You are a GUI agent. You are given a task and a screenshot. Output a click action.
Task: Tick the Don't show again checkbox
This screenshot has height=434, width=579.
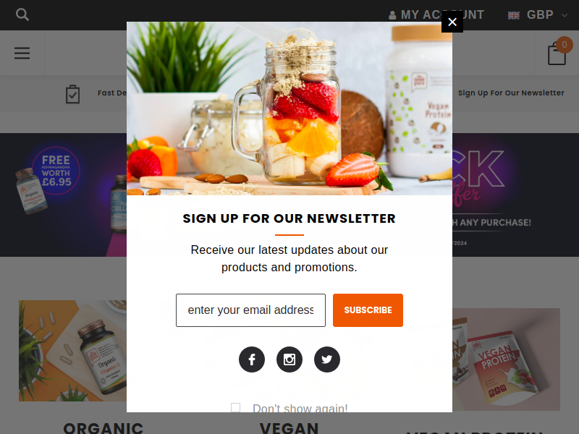click(236, 407)
